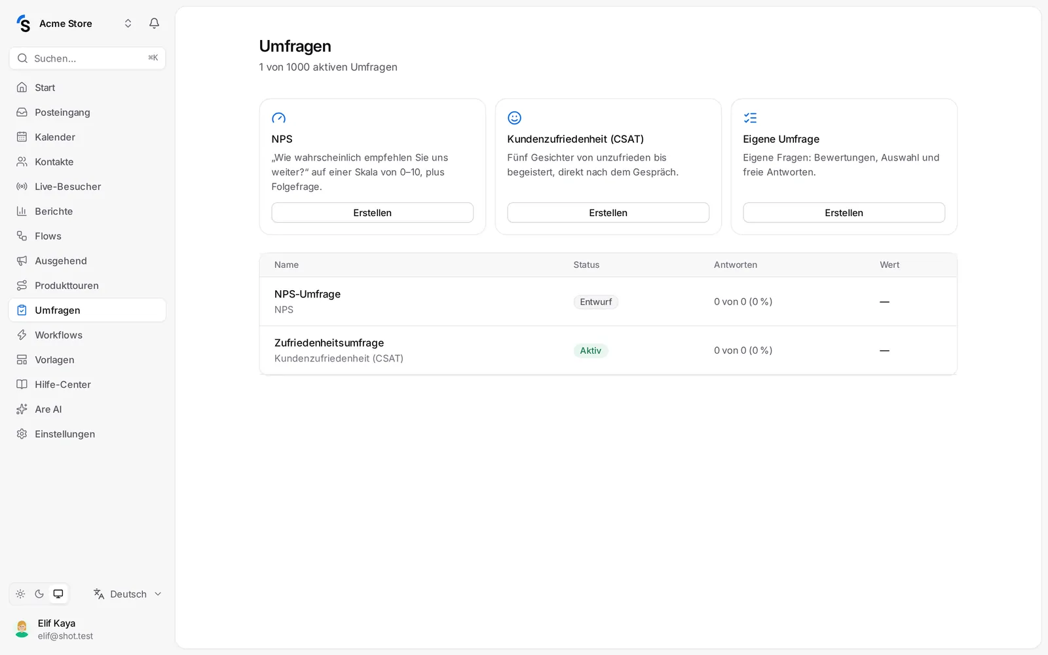Focus the Suchen search field

pyautogui.click(x=87, y=58)
